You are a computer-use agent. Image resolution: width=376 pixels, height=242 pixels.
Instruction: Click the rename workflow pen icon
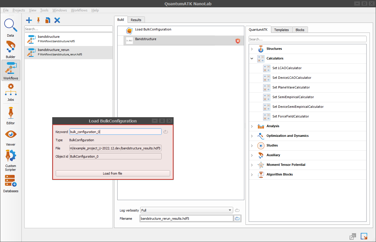tap(38, 20)
